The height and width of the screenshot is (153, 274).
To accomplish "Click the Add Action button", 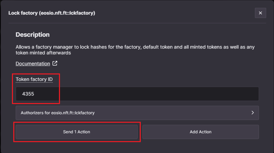I will pos(201,132).
